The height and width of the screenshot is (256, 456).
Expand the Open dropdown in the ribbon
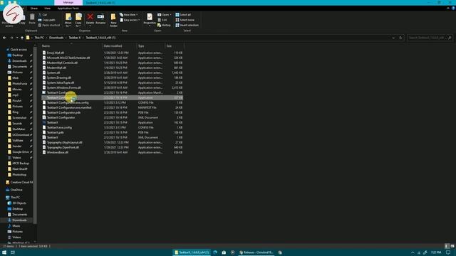pyautogui.click(x=165, y=14)
